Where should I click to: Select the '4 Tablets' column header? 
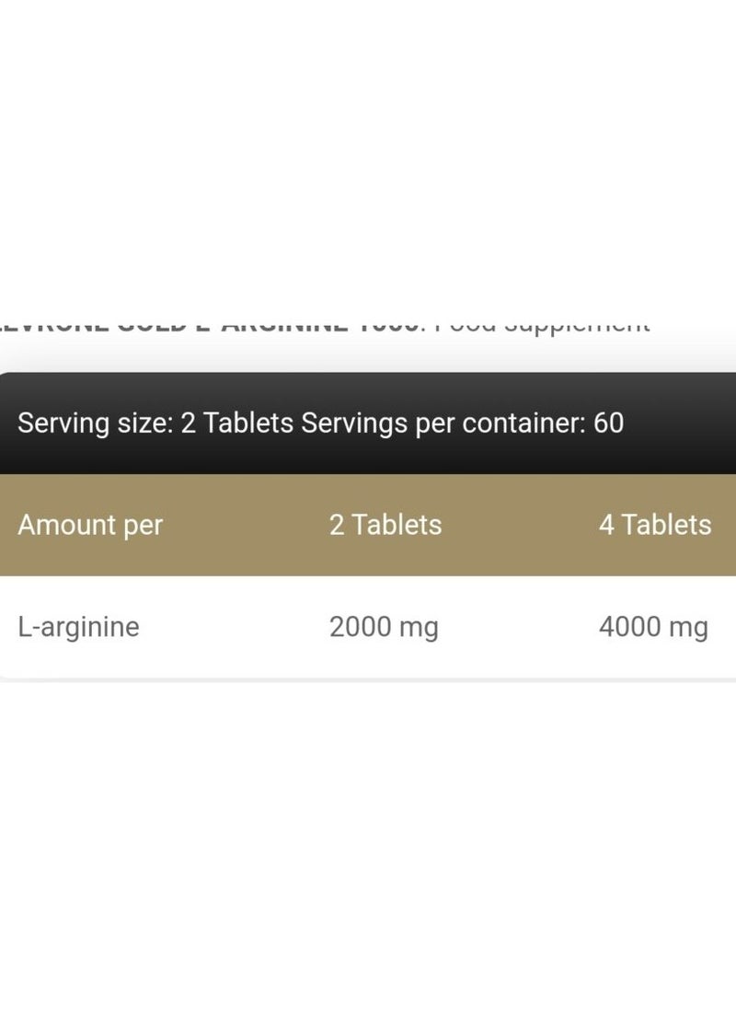pyautogui.click(x=655, y=525)
